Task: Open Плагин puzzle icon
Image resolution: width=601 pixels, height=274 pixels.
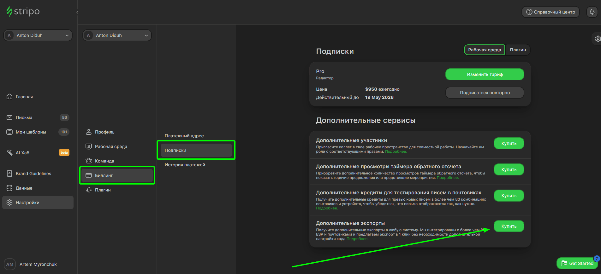Action: 89,190
